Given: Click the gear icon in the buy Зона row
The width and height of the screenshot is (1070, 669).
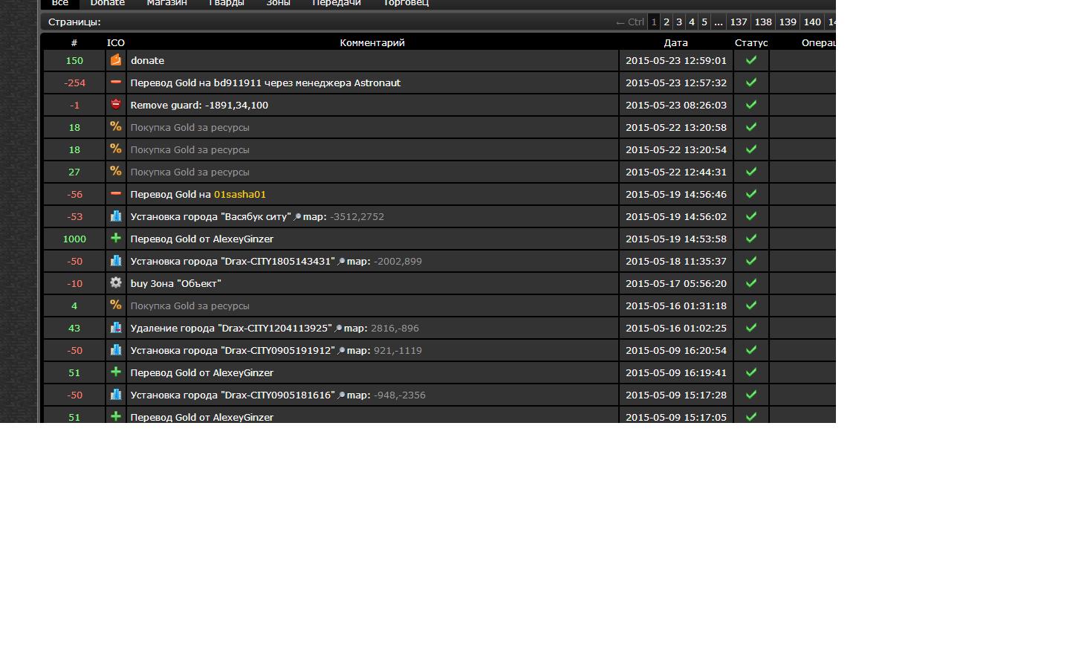Looking at the screenshot, I should tap(115, 282).
